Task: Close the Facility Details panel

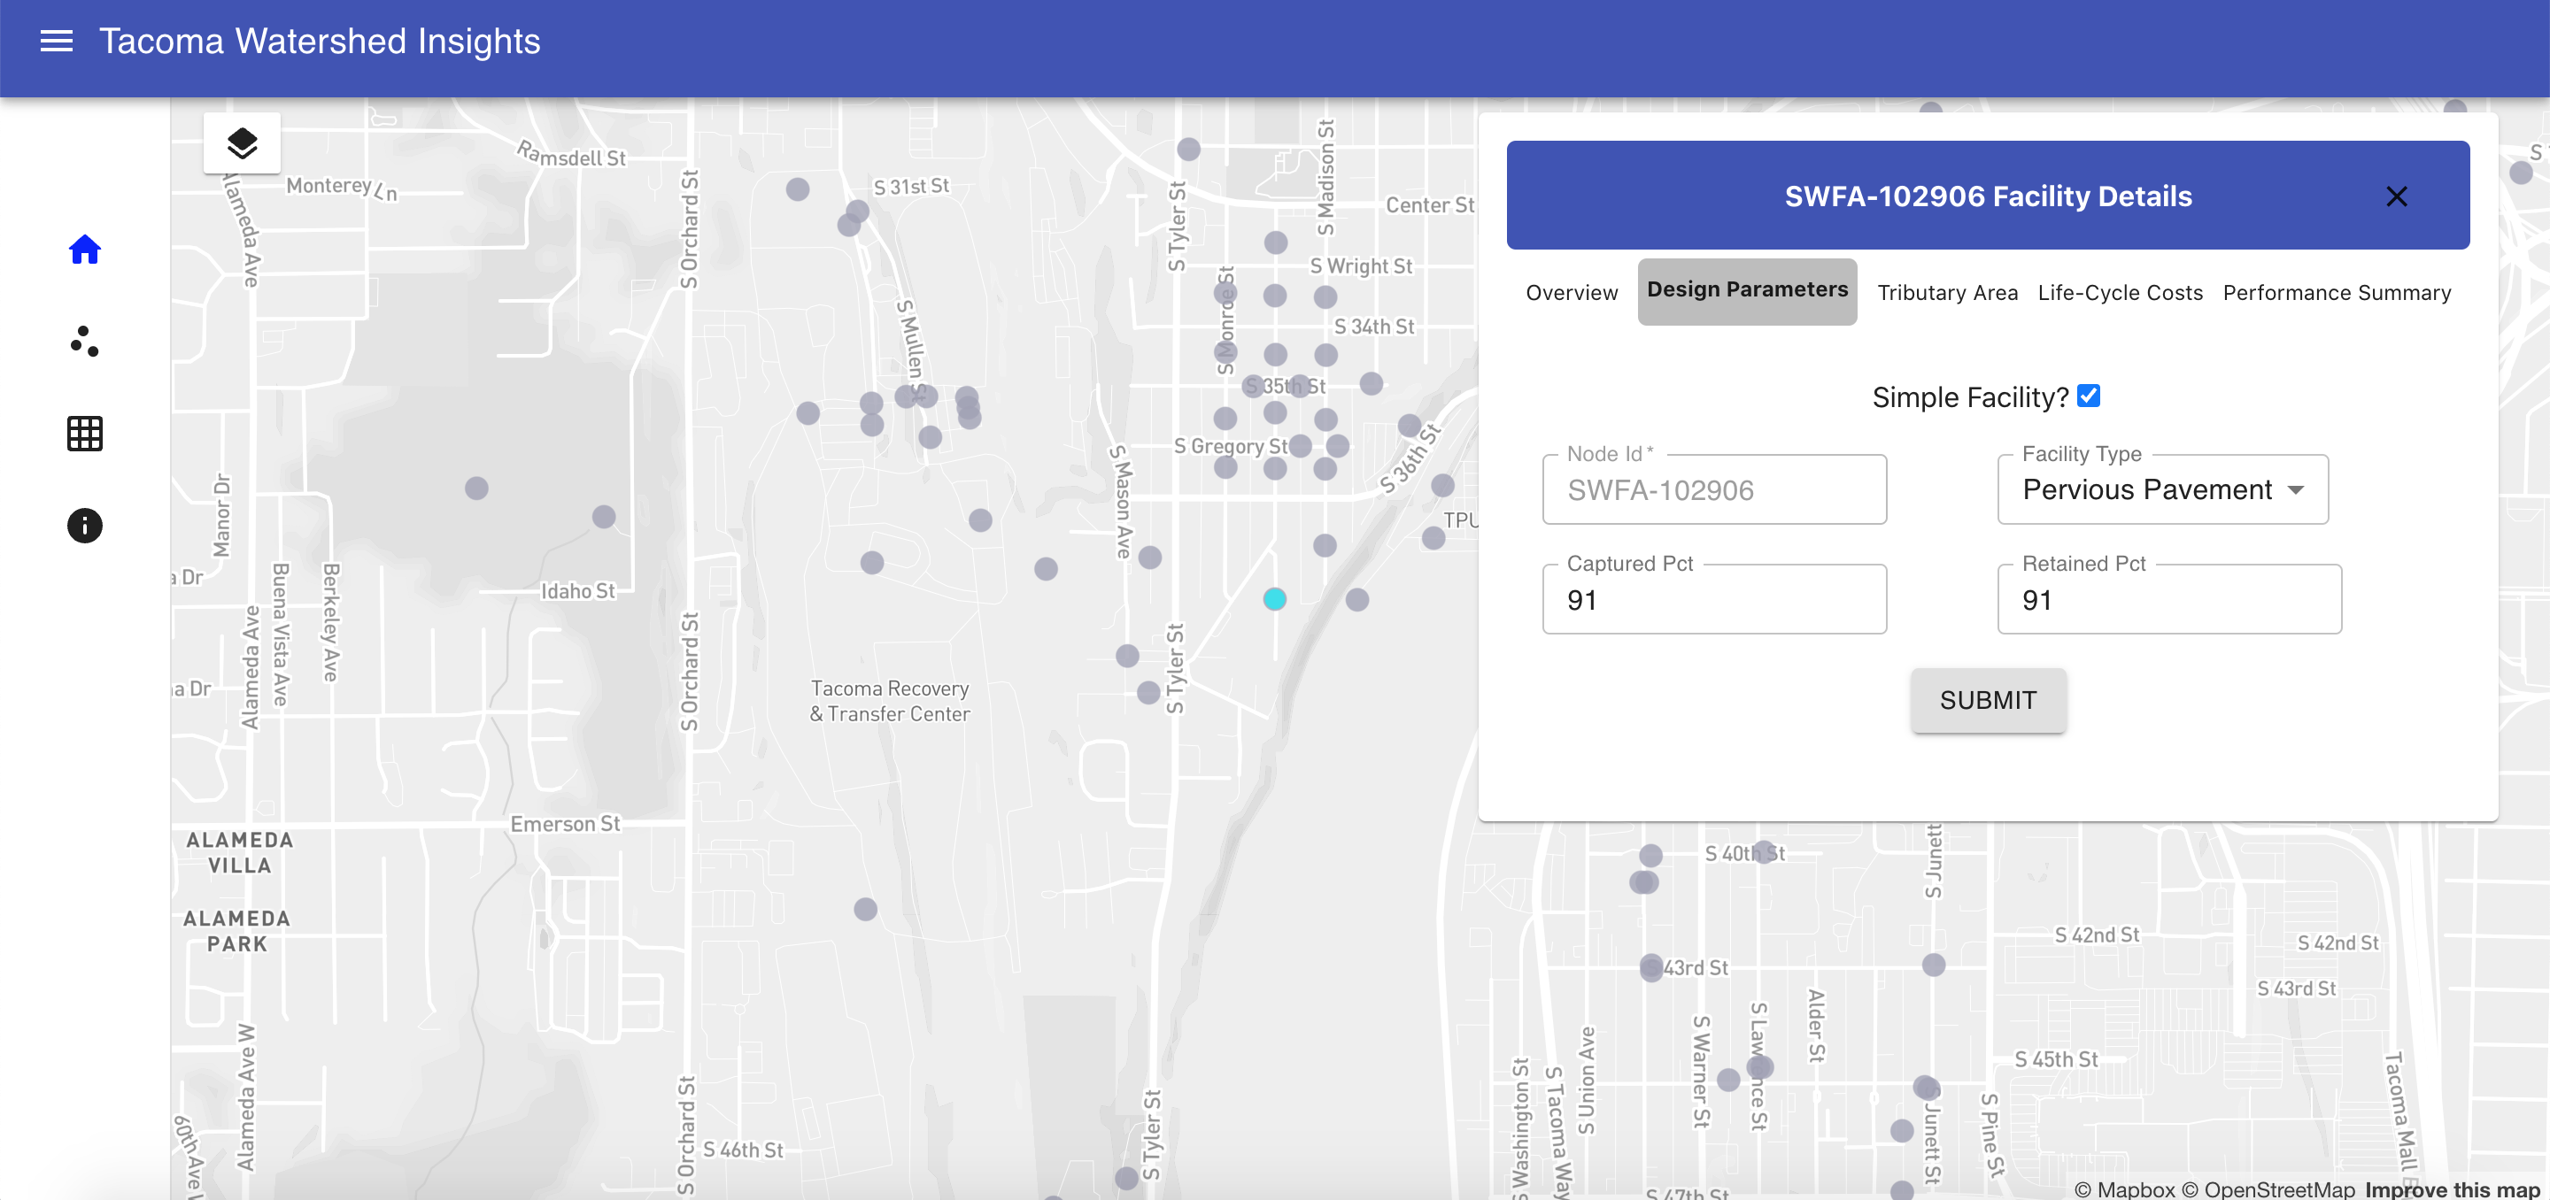Action: pos(2396,196)
